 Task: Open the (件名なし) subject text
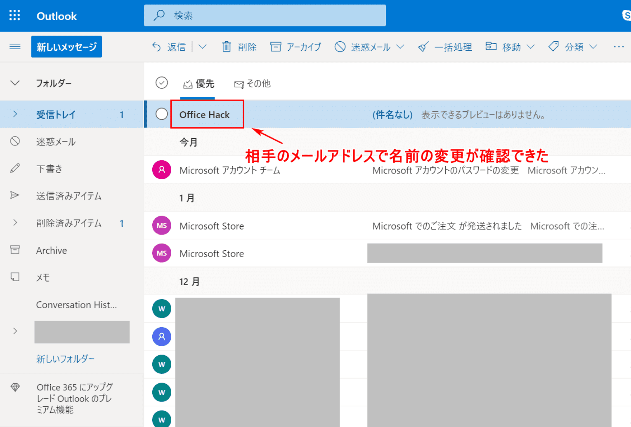pyautogui.click(x=392, y=115)
